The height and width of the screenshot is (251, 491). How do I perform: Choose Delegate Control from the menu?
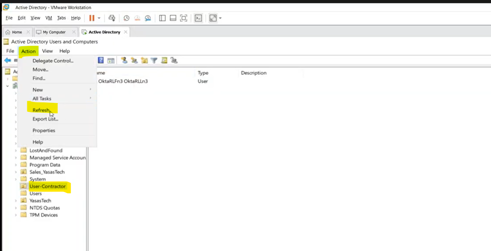(x=53, y=61)
